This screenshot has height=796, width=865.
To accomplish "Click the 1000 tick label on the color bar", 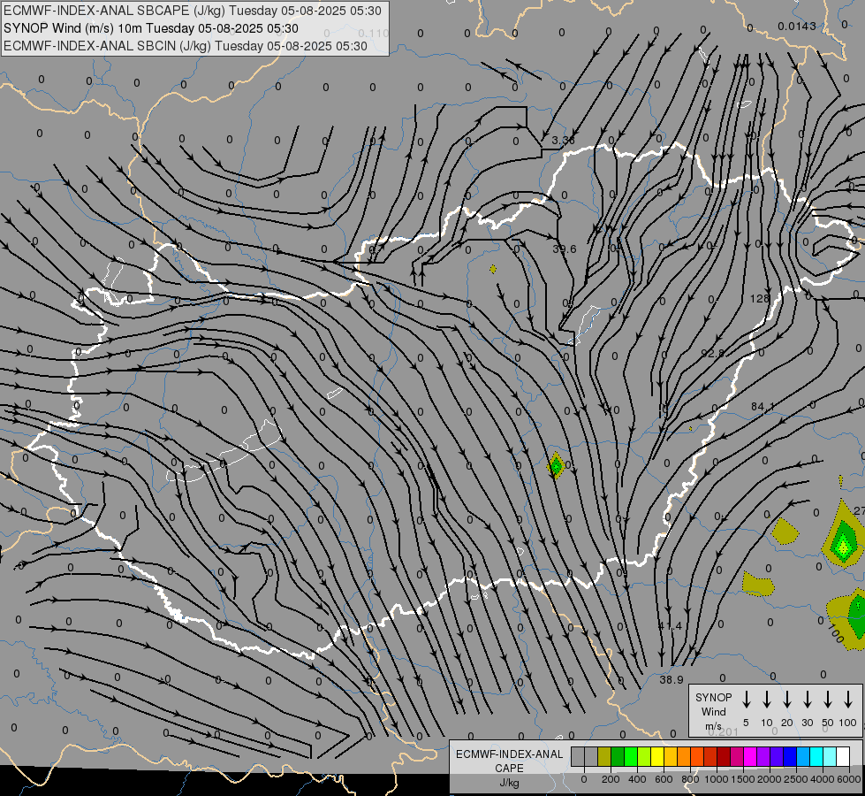I will tap(716, 779).
